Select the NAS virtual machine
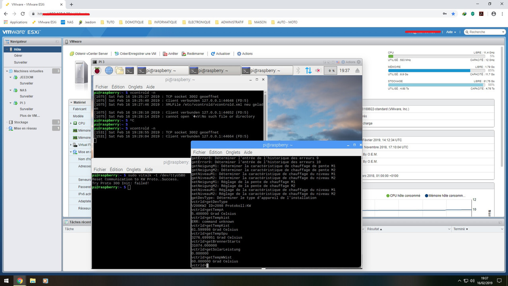The image size is (508, 286). tap(23, 90)
